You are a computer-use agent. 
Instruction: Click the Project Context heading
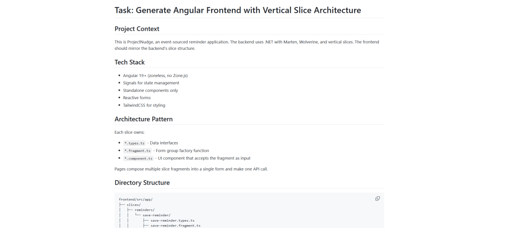coord(137,29)
